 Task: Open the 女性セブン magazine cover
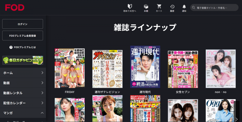coord(183,69)
